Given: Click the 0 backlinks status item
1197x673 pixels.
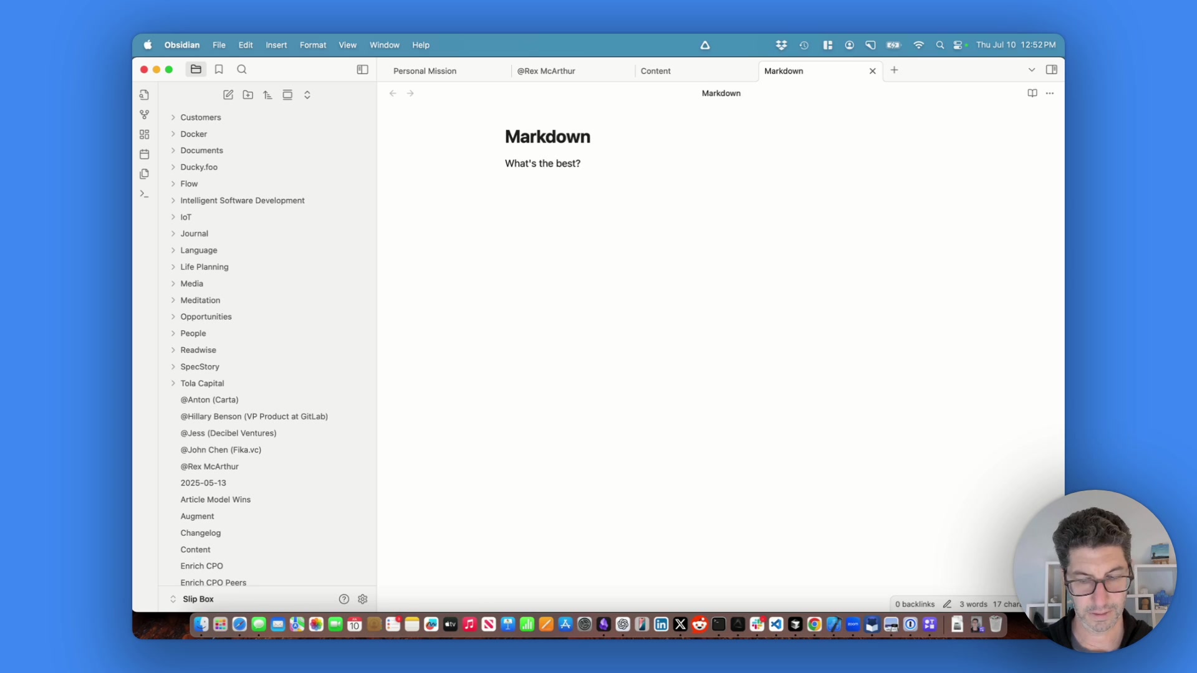Looking at the screenshot, I should [915, 604].
